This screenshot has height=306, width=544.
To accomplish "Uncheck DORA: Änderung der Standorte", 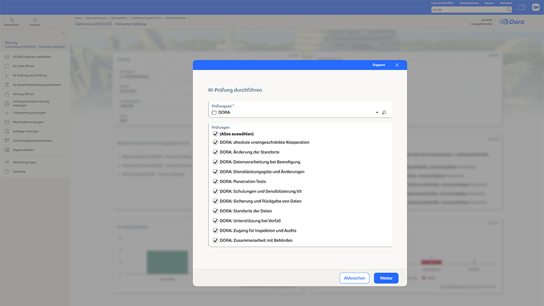I will [215, 152].
